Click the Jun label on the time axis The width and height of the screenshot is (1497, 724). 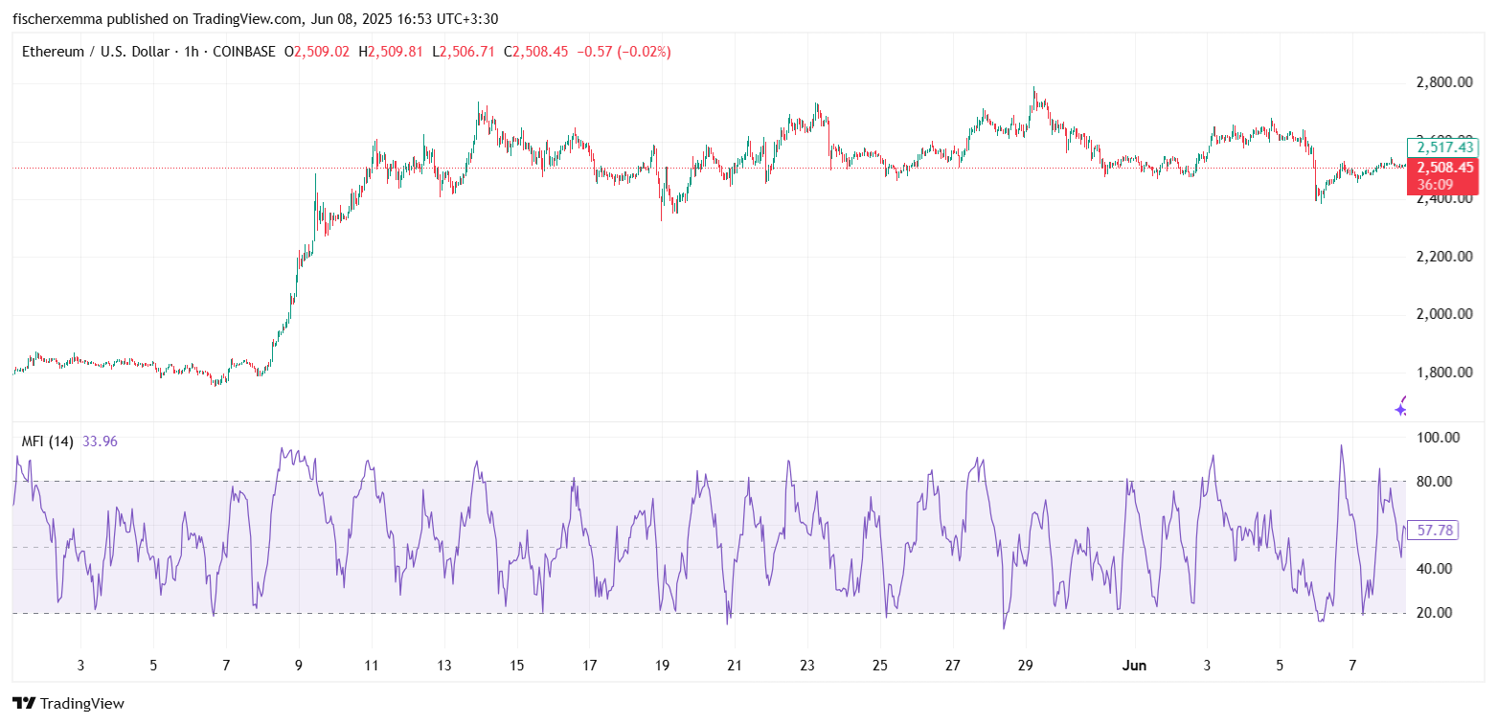click(x=1134, y=666)
